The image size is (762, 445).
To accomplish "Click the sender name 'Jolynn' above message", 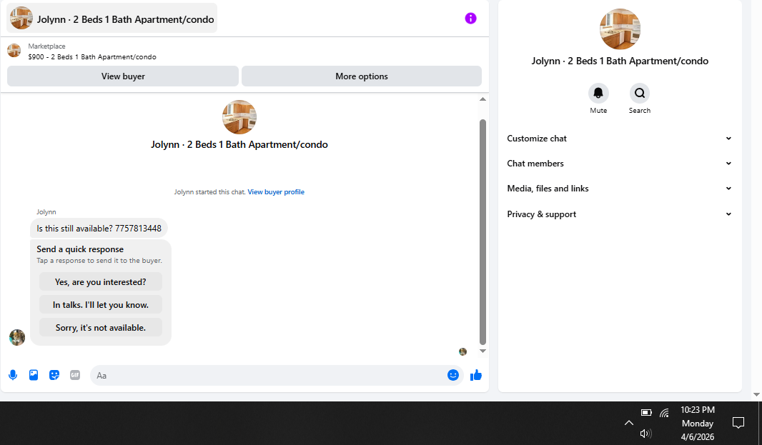I will click(46, 212).
